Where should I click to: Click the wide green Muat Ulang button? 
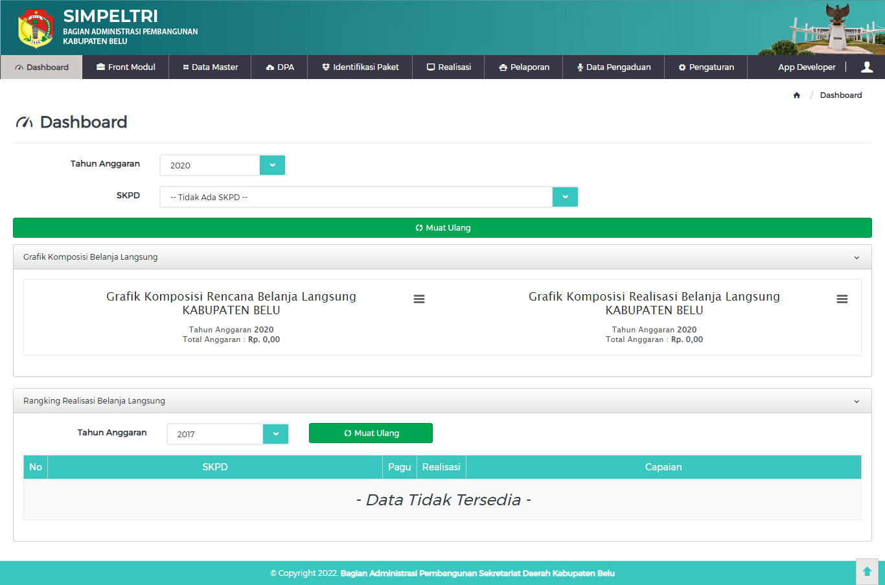(x=442, y=228)
